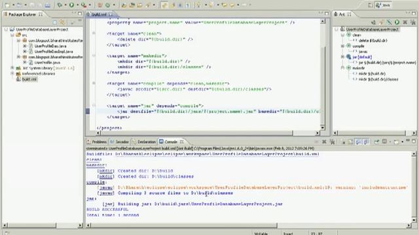The height and width of the screenshot is (235, 419).
Task: Fold the compile target in editor gutter
Action: [94, 83]
